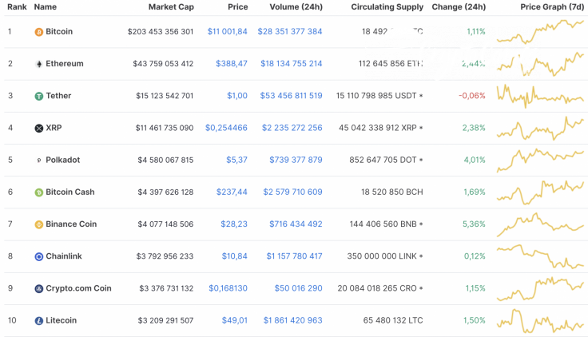Click XRP price $0,254466
588x337 pixels.
click(226, 128)
